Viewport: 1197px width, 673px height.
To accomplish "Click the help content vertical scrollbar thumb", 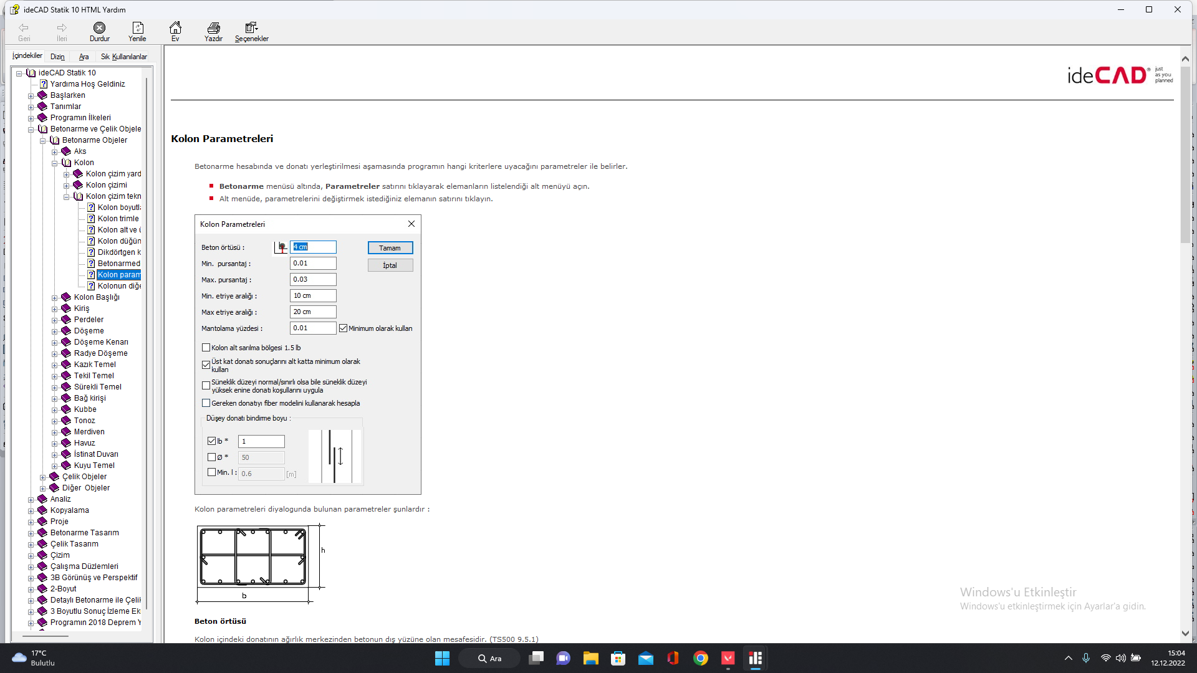I will tap(1185, 154).
